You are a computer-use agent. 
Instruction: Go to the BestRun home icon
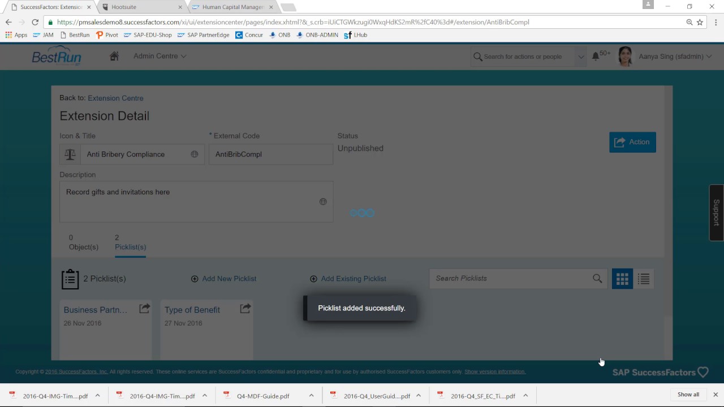click(x=114, y=56)
